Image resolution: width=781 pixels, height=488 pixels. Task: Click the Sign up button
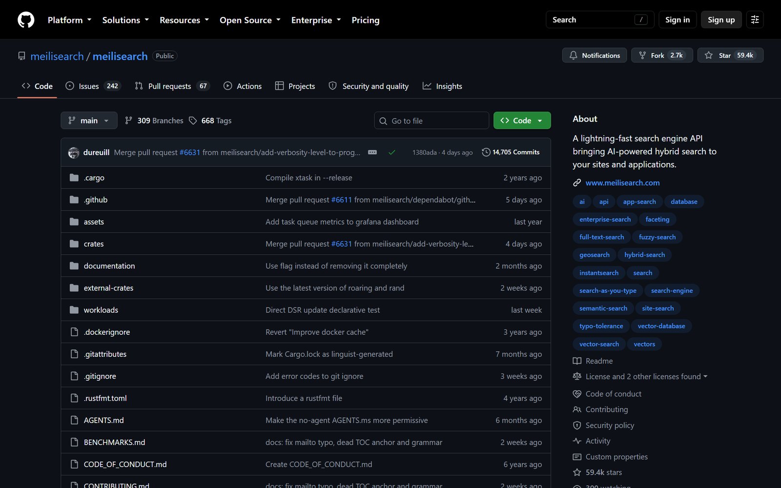click(x=721, y=20)
